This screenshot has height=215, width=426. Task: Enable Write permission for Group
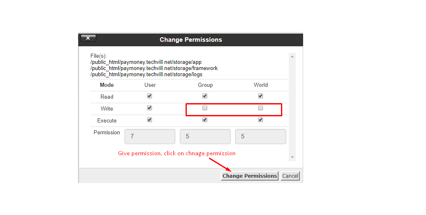205,108
